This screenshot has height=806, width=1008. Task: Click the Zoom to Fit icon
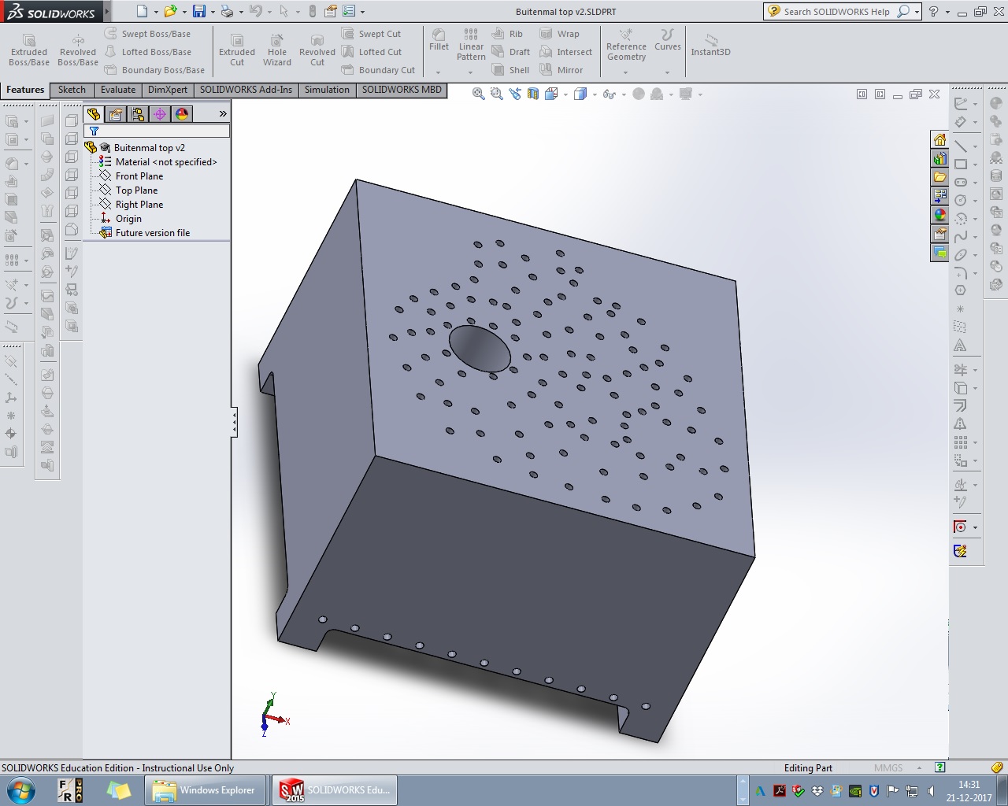pyautogui.click(x=478, y=94)
